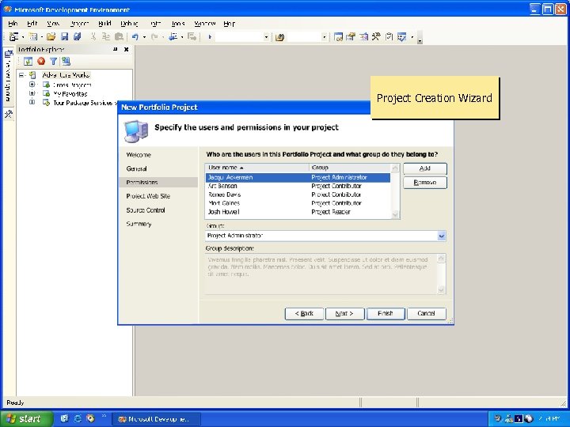Launch Internet Explorer from quick launch
Screen dimensions: 570x427
tap(78, 418)
